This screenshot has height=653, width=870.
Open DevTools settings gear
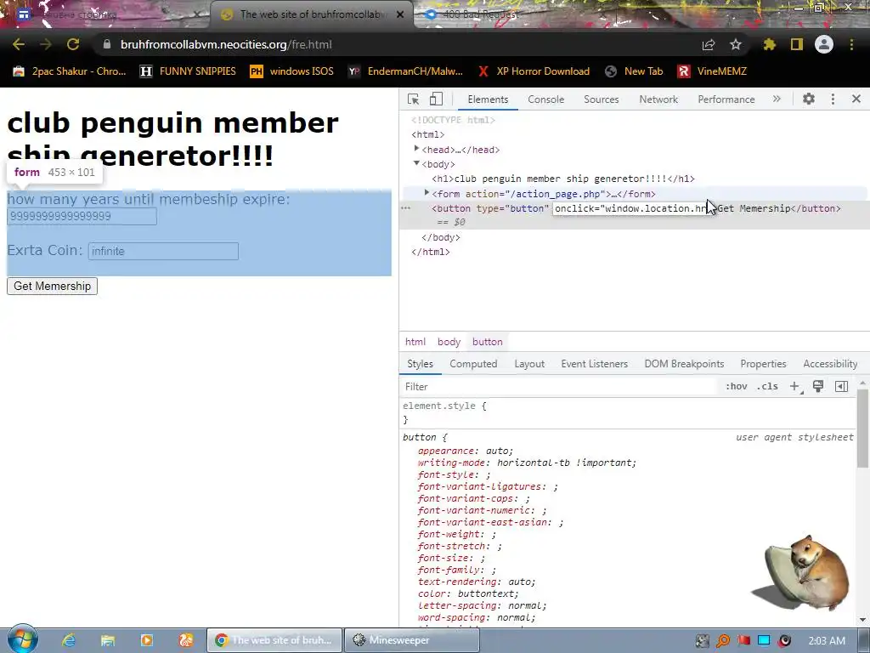click(809, 99)
